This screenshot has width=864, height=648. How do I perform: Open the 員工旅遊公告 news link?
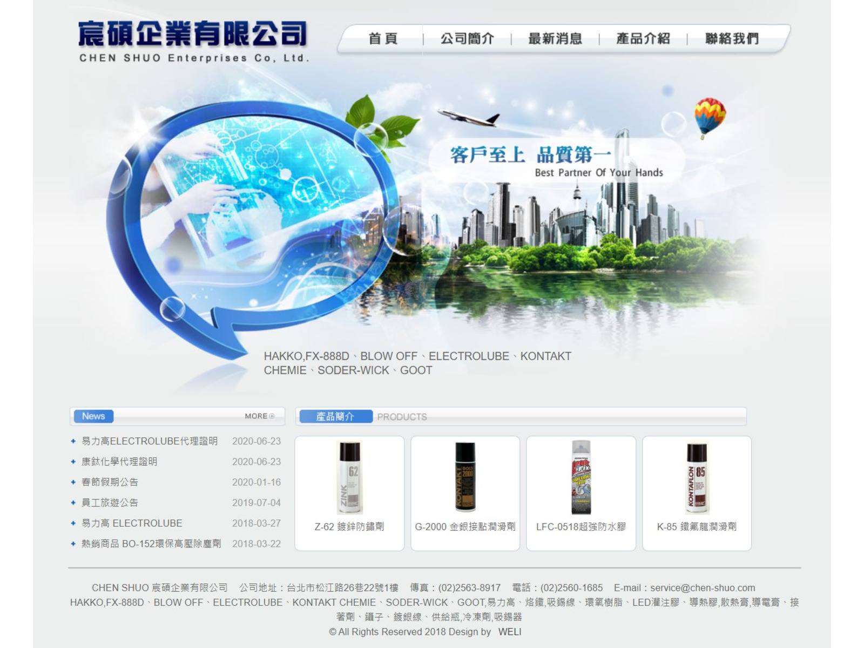tap(110, 503)
